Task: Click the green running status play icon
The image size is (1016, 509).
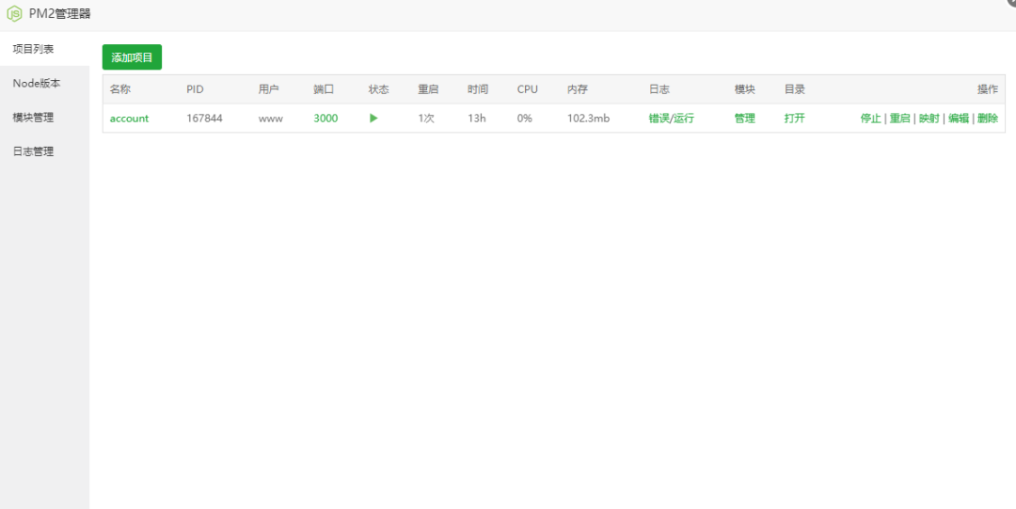Action: [373, 118]
